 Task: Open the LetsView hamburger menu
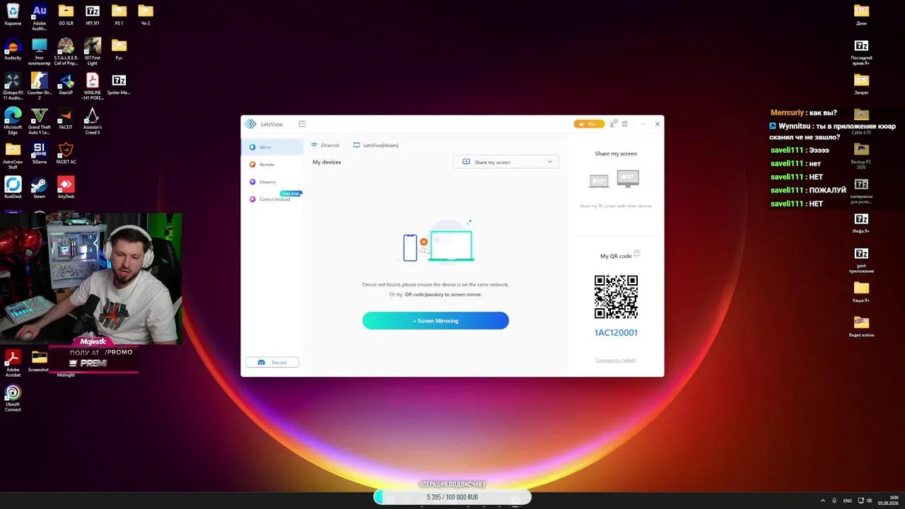point(624,124)
